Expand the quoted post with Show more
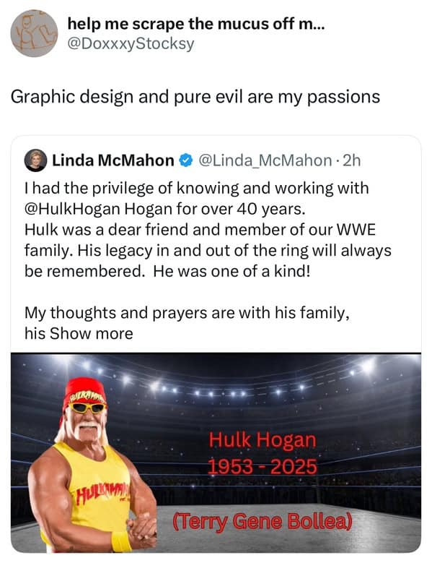 pyautogui.click(x=92, y=334)
